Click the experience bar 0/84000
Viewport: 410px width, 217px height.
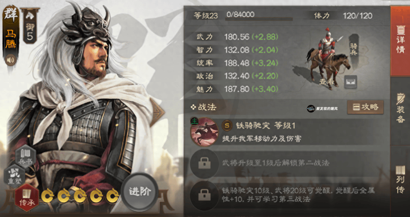tap(259, 16)
